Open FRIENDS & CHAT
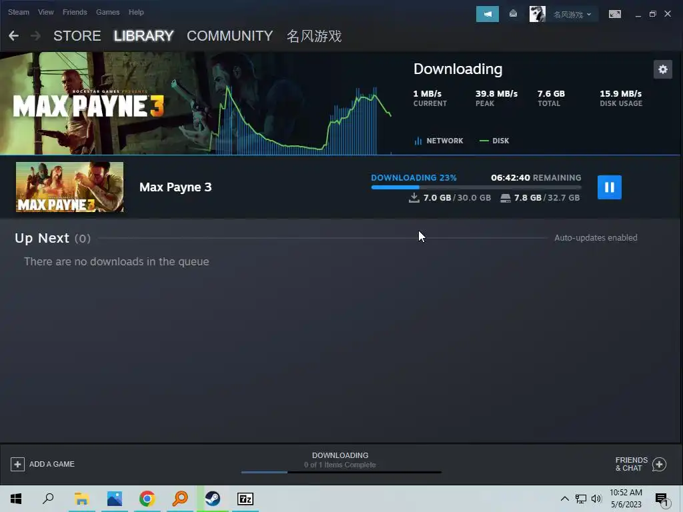 [x=632, y=464]
